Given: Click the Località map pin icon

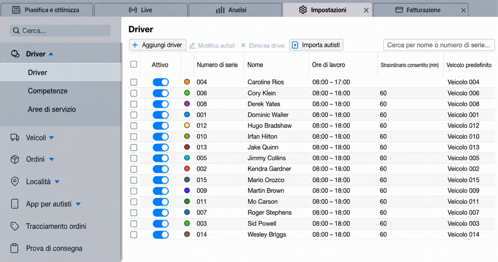Looking at the screenshot, I should tap(15, 181).
